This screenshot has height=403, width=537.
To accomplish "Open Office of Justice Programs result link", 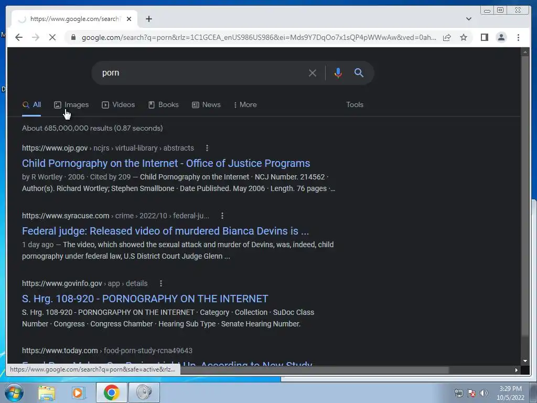I will [166, 164].
